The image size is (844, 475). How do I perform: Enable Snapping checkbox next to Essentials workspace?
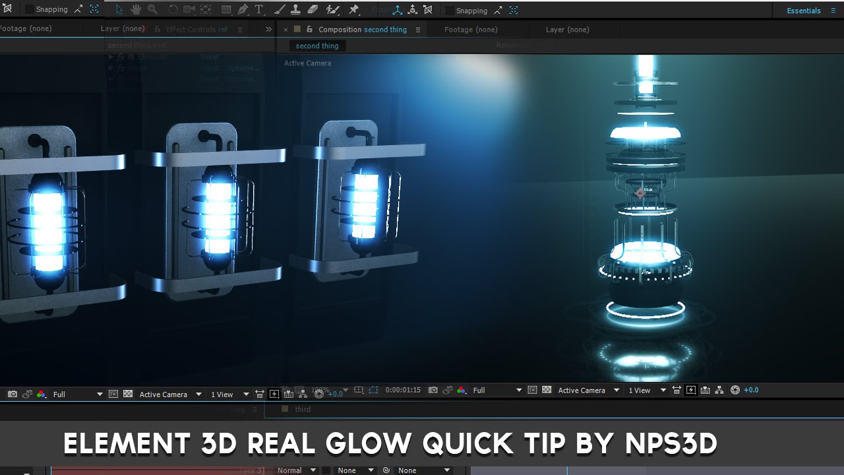click(450, 11)
